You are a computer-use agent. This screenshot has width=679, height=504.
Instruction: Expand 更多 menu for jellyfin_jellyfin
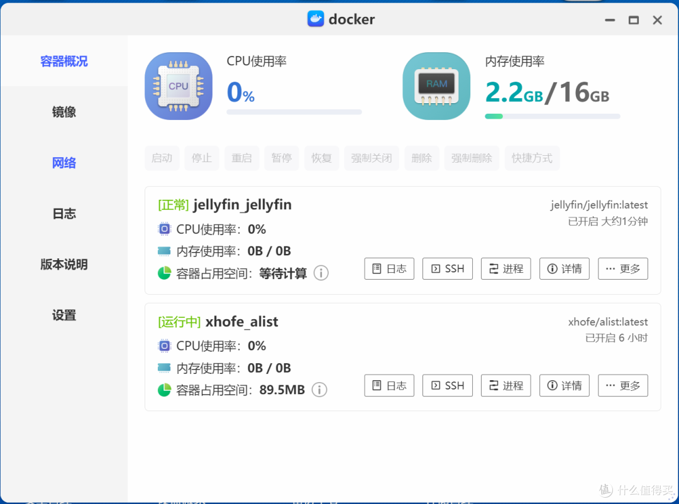[x=622, y=269]
